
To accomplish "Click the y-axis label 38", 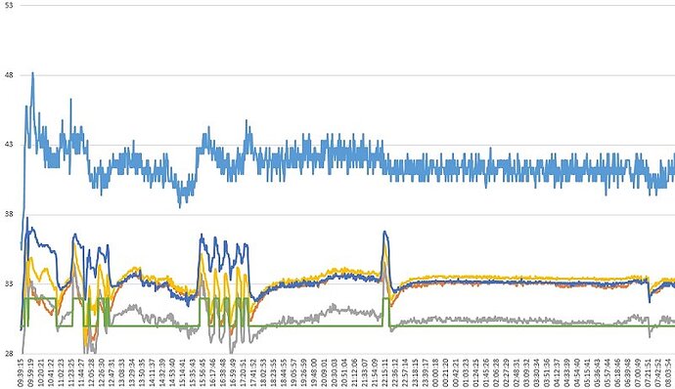I will 9,214.
